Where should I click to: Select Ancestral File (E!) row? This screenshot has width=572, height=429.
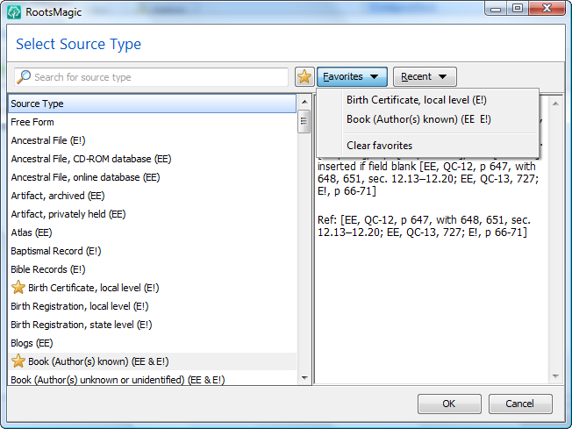tap(152, 140)
